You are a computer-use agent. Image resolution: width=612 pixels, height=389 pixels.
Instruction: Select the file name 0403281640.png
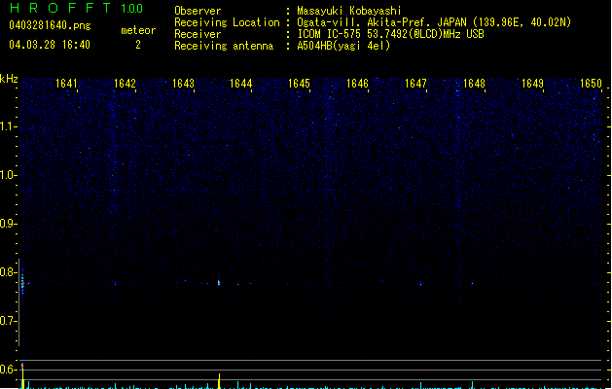pyautogui.click(x=50, y=25)
